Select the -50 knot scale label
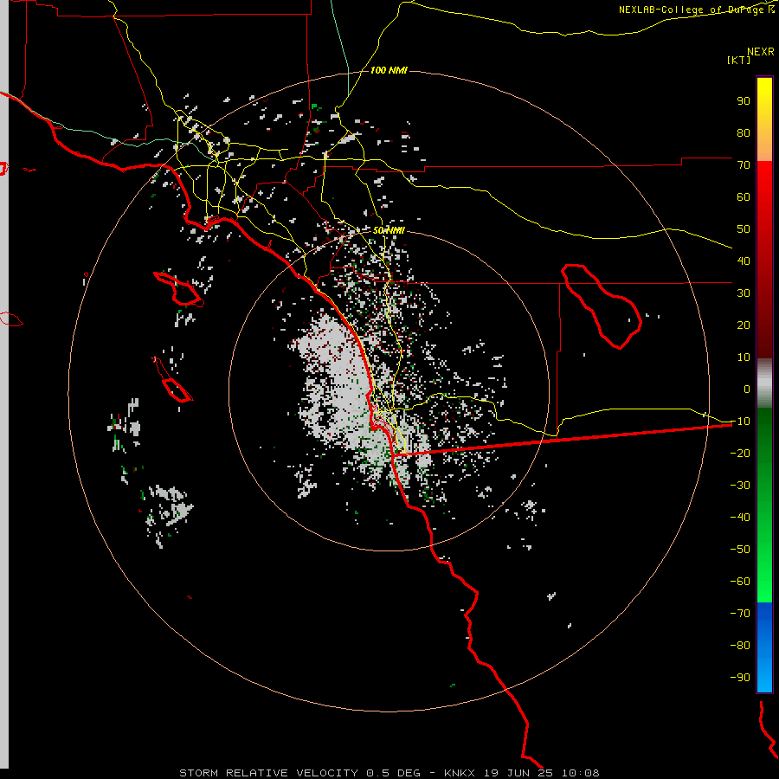779x779 pixels. click(740, 549)
